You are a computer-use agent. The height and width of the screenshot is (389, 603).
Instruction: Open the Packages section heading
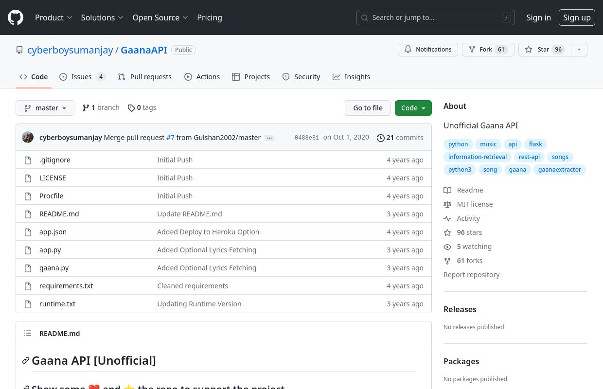pyautogui.click(x=461, y=361)
